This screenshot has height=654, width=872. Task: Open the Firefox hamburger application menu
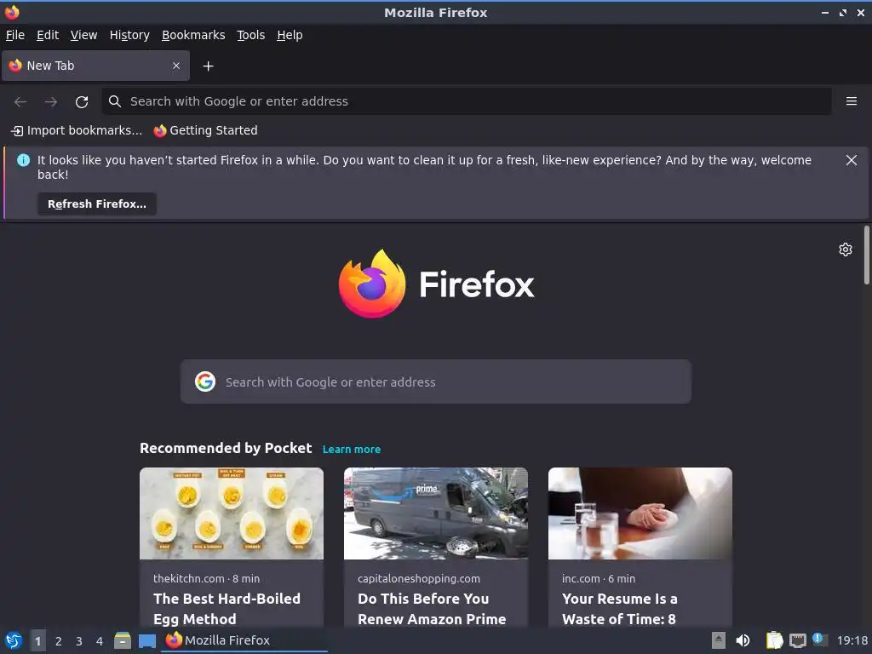coord(851,101)
